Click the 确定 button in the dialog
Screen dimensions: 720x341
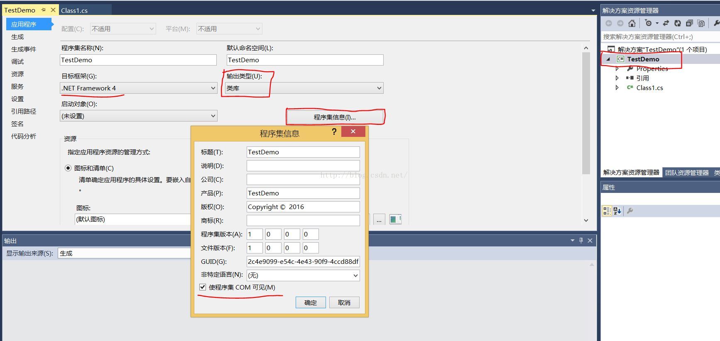point(311,302)
